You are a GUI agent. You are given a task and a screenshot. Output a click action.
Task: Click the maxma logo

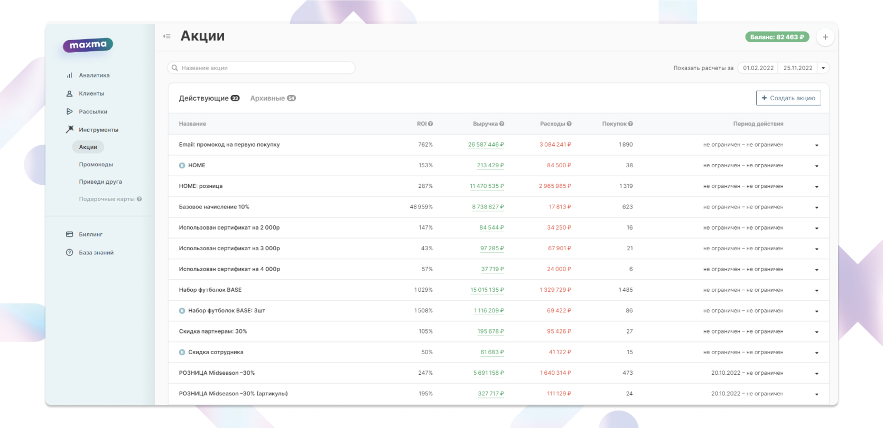coord(88,45)
